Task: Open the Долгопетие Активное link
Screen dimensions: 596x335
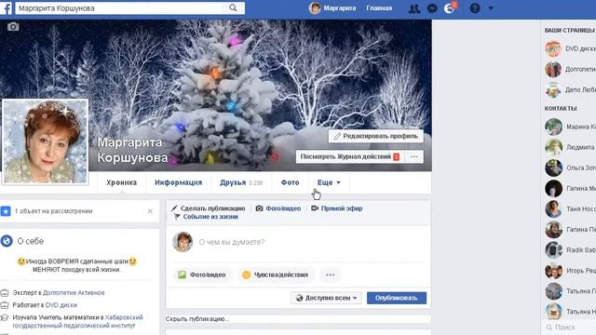Action: tap(74, 293)
